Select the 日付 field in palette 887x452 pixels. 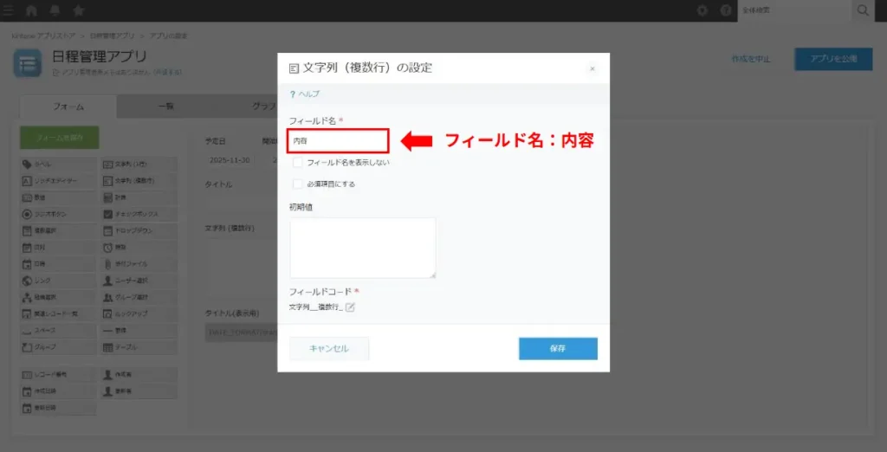(58, 247)
